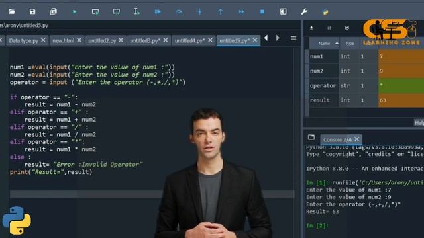Screen dimensions: 424x238
Task: Open the PYTHONPATH manager
Action: 325,12
